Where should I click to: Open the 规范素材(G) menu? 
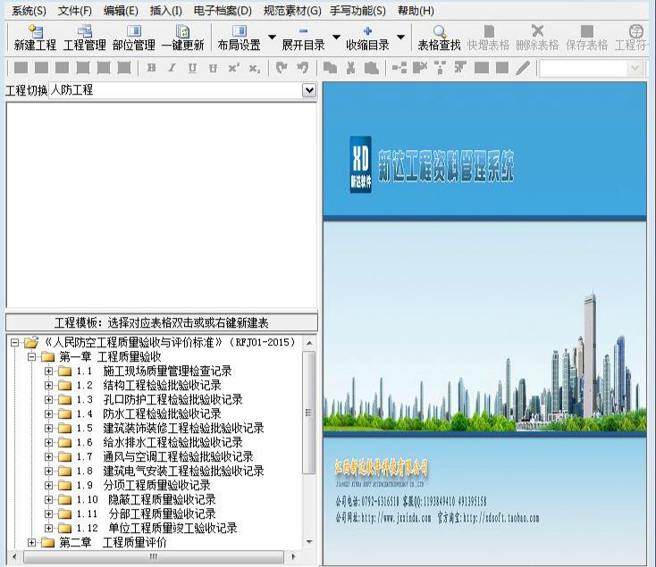click(x=292, y=11)
